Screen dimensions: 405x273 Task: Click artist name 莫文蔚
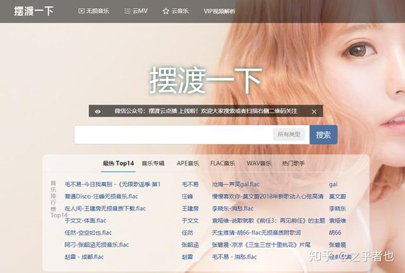[x=337, y=197]
